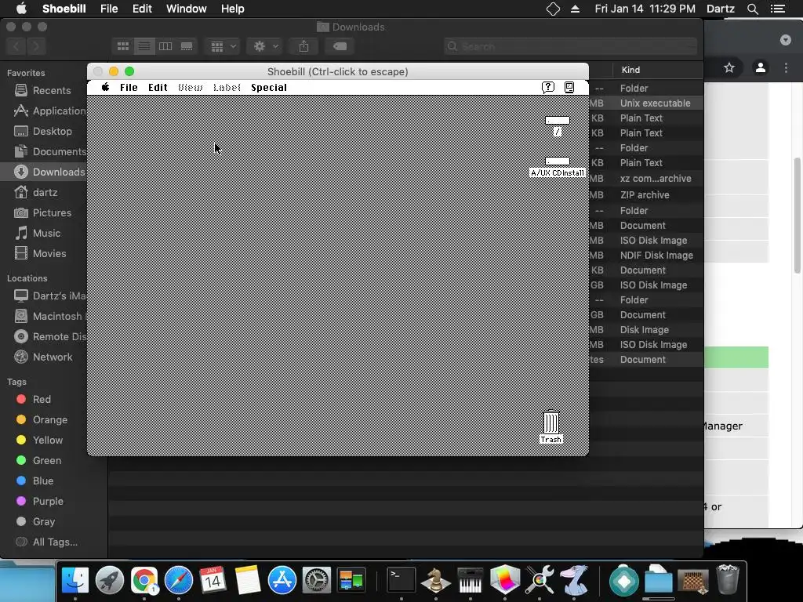Bookmark page with Chrome star icon
Screen dimensions: 803x602
pyautogui.click(x=729, y=67)
